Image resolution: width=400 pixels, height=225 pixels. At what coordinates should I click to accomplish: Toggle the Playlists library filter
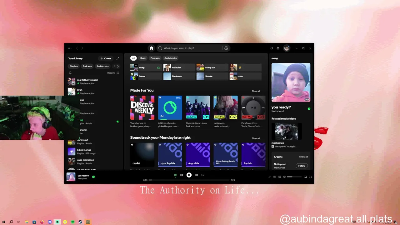pyautogui.click(x=74, y=66)
